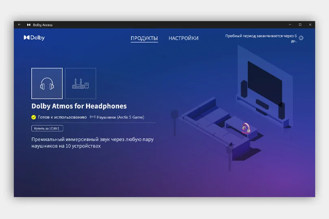Click the headphones device signal icon

93,117
